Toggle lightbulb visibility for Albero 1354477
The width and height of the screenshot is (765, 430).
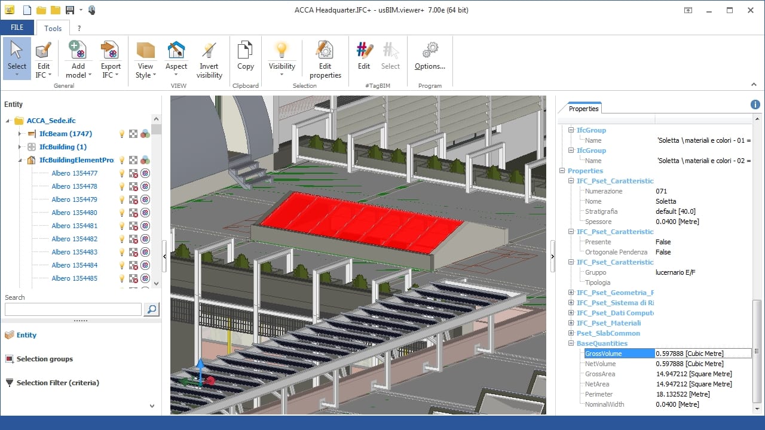point(122,173)
